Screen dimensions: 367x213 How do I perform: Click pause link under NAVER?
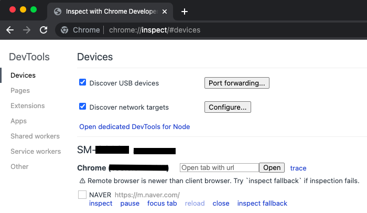[130, 204]
